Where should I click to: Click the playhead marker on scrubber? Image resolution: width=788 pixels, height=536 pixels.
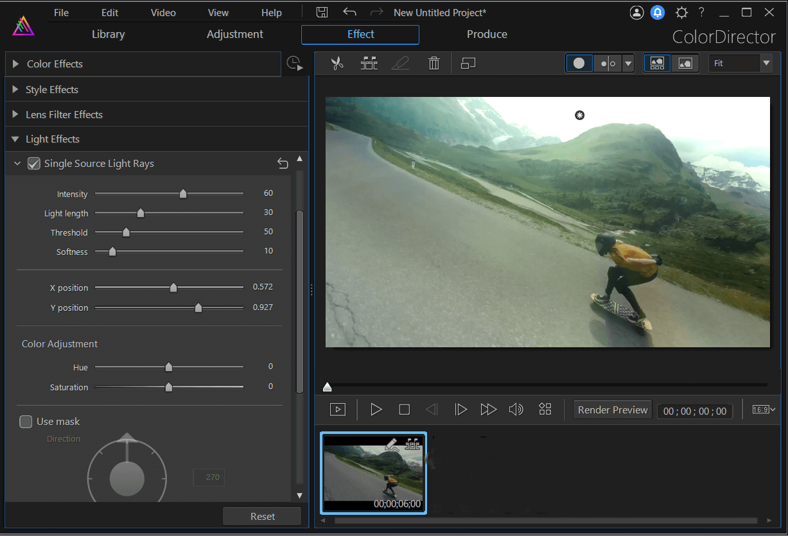pos(328,386)
